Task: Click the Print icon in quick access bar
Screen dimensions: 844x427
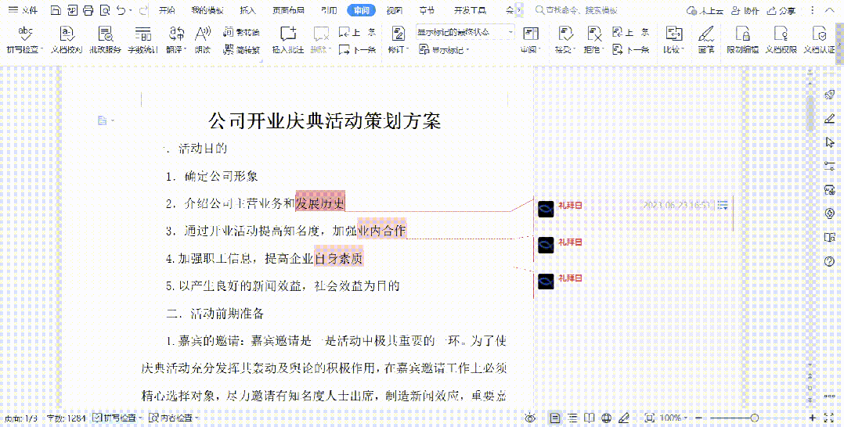Action: click(x=88, y=10)
